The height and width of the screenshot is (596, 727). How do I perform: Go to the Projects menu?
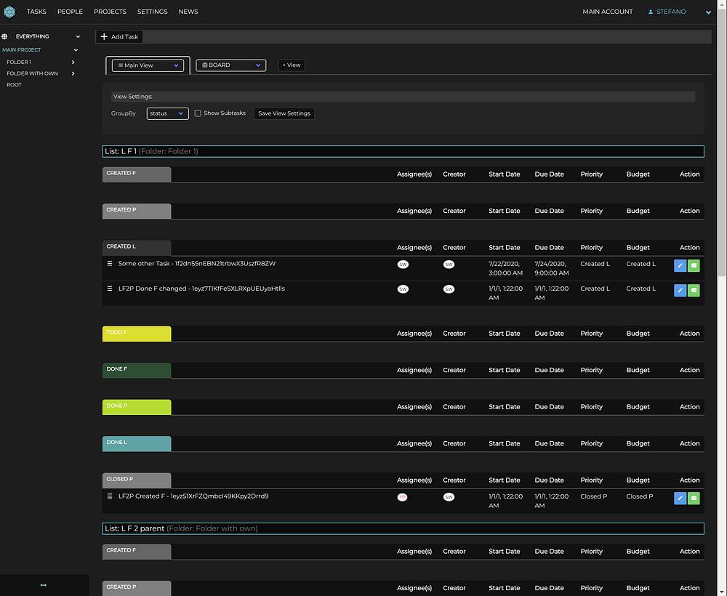tap(110, 12)
